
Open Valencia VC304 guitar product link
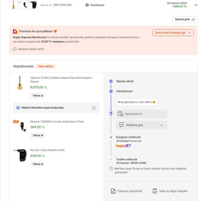pos(62,78)
